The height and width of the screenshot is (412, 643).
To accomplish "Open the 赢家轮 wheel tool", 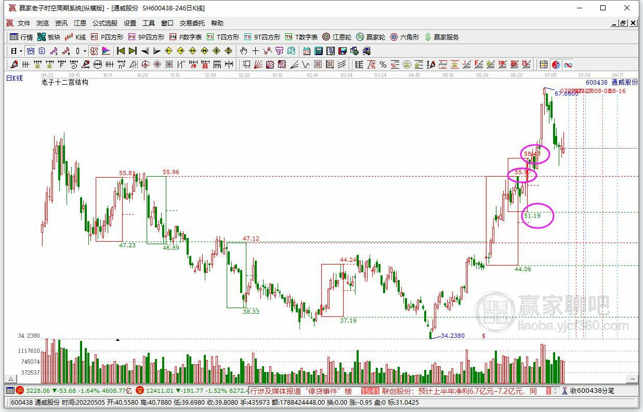I will pos(371,37).
